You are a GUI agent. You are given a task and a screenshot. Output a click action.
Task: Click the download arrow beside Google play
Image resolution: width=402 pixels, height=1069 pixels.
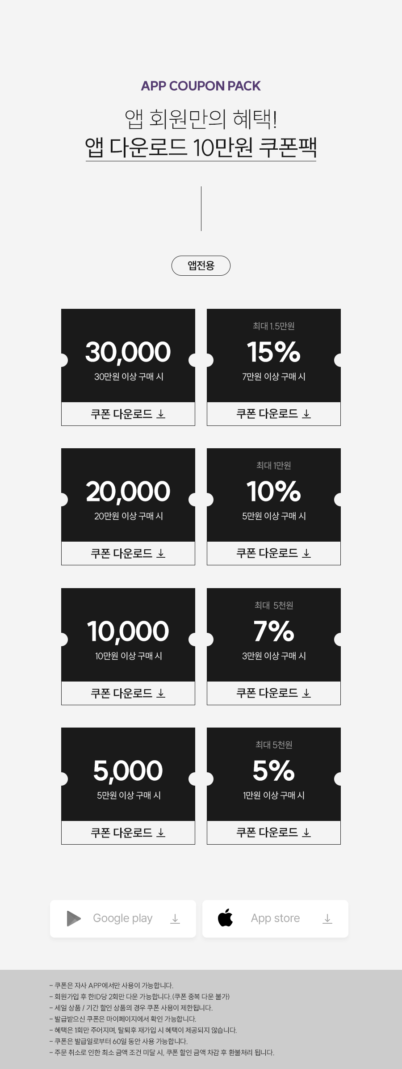pos(175,919)
